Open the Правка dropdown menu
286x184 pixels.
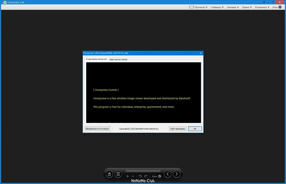coord(247,7)
